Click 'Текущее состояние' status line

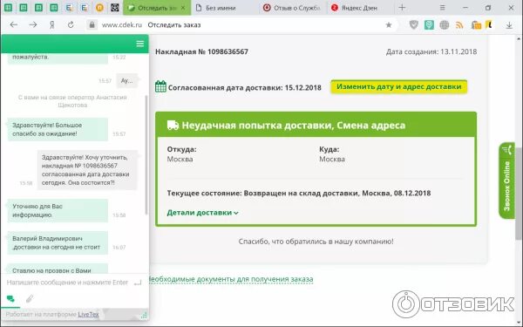click(x=298, y=194)
